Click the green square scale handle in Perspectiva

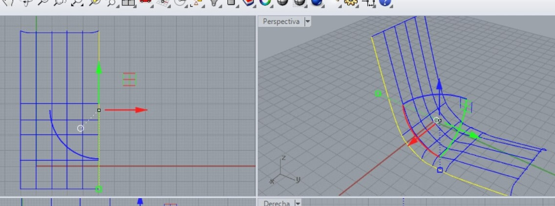point(378,93)
